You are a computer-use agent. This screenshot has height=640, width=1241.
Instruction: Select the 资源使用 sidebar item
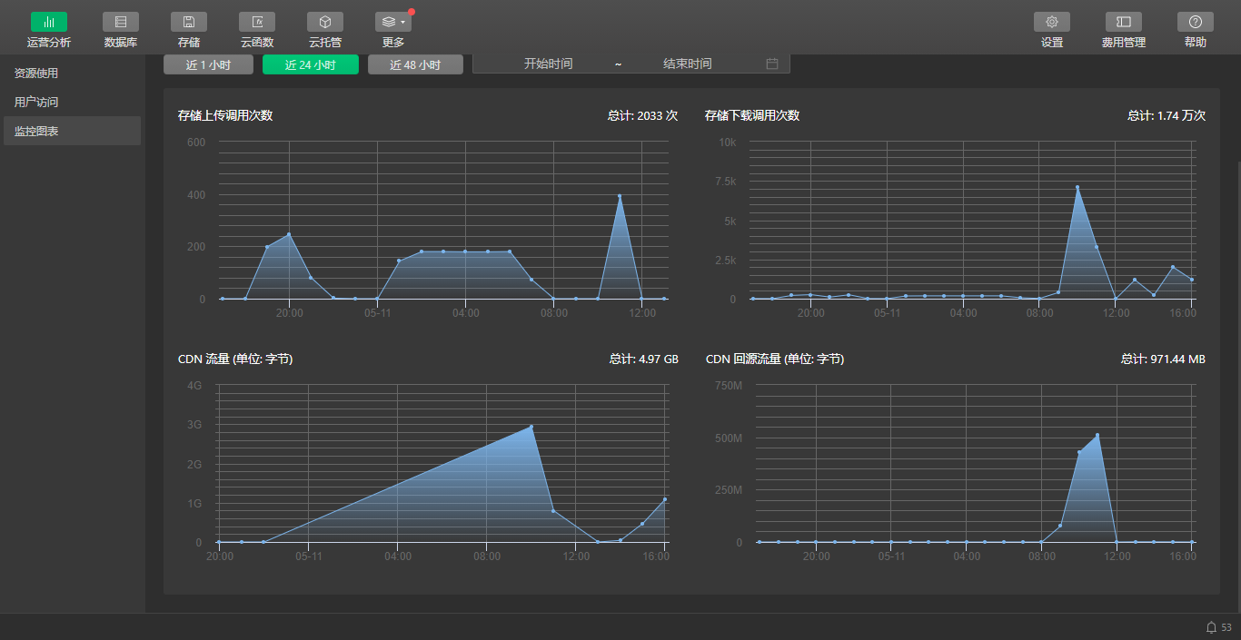pos(72,73)
